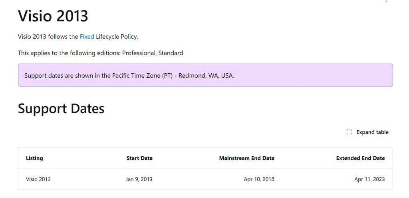
Task: Click the purple Pacific Time Zone notice
Action: pyautogui.click(x=205, y=75)
